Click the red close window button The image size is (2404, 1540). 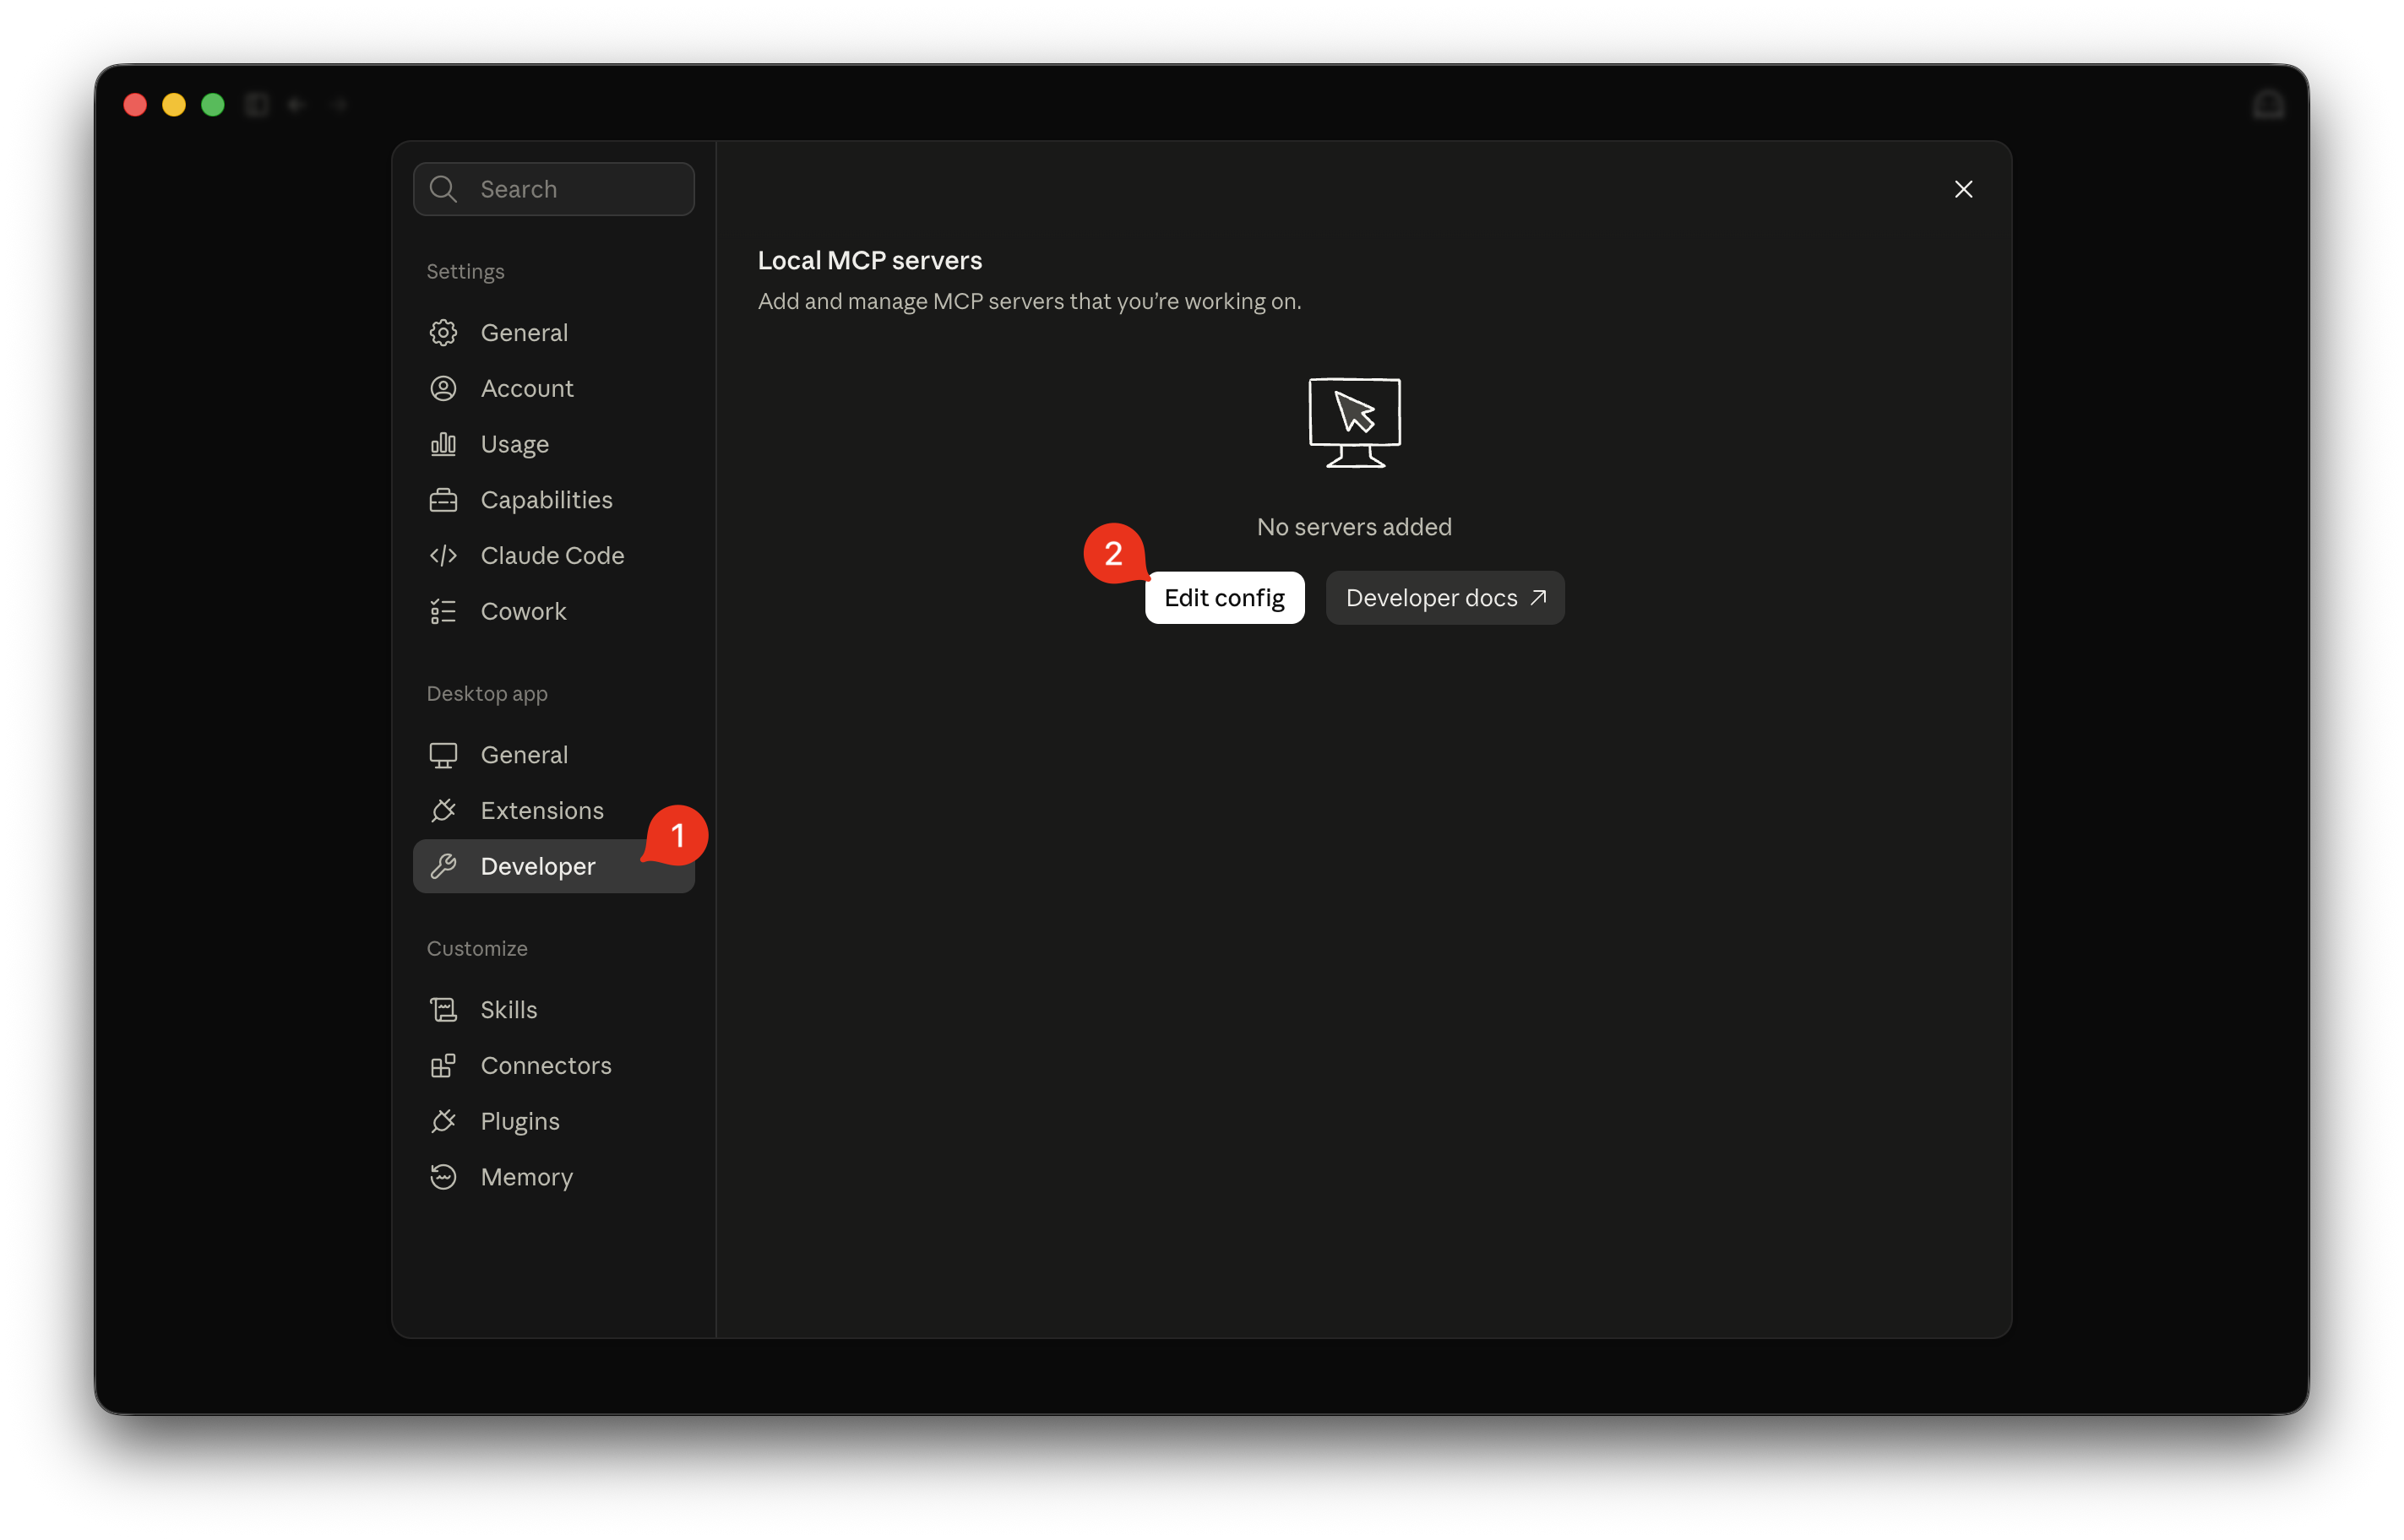[135, 104]
